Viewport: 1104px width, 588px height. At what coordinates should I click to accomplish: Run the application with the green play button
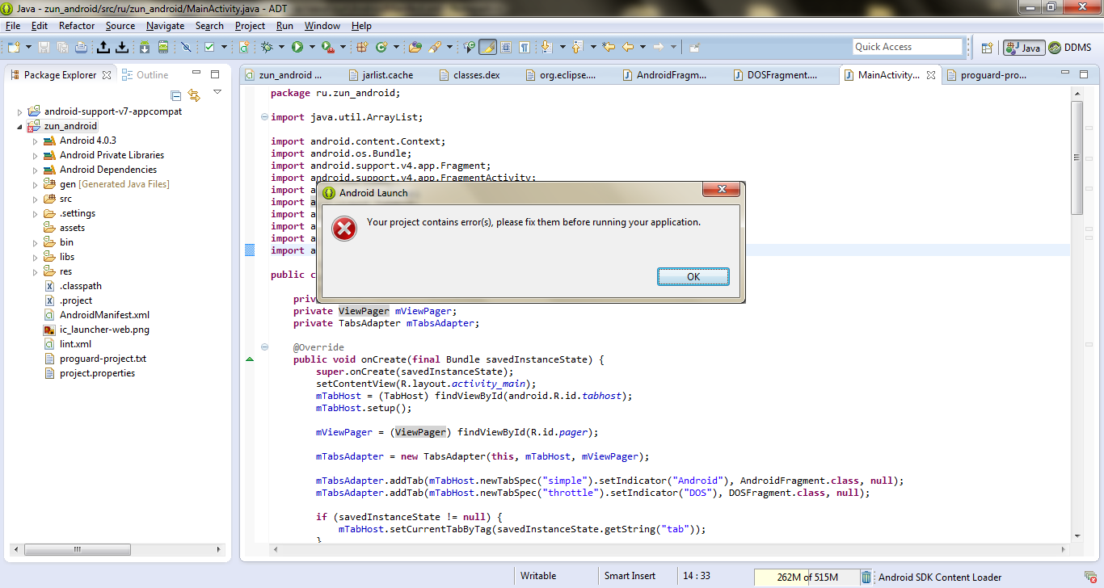click(x=297, y=48)
